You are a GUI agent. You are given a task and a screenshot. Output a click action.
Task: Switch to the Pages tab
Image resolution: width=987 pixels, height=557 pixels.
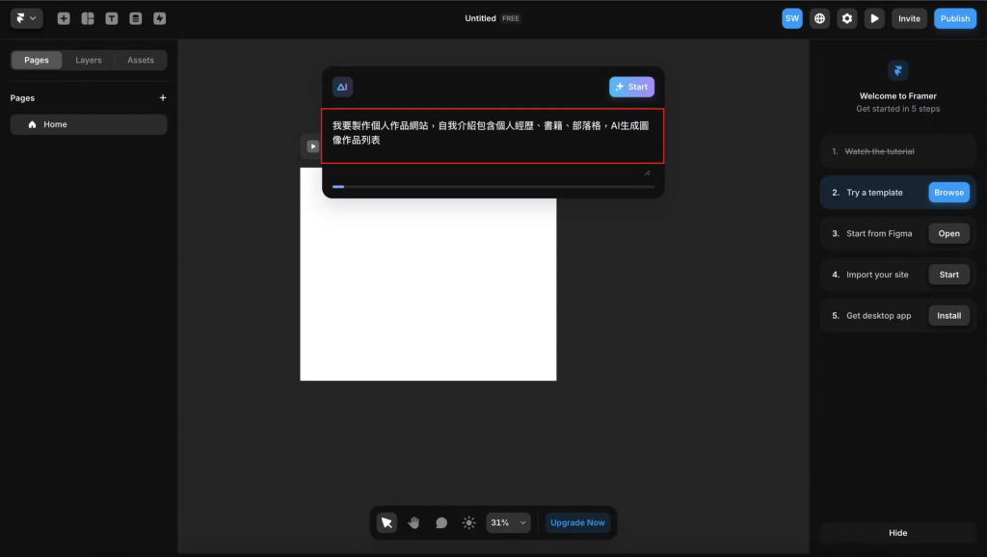(x=37, y=60)
